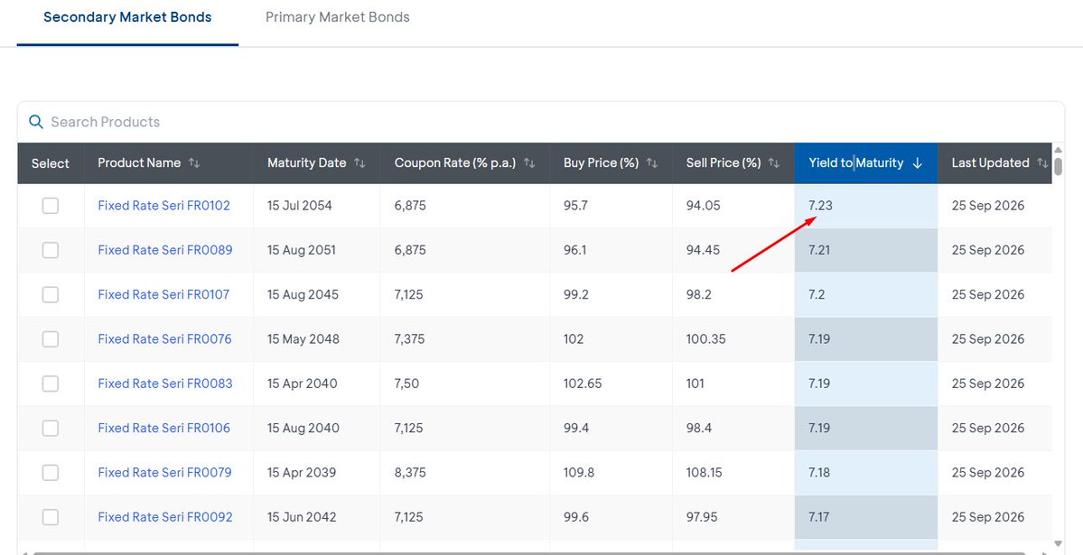The height and width of the screenshot is (555, 1083).
Task: Select the FR0079 bond checkbox
Action: 51,473
